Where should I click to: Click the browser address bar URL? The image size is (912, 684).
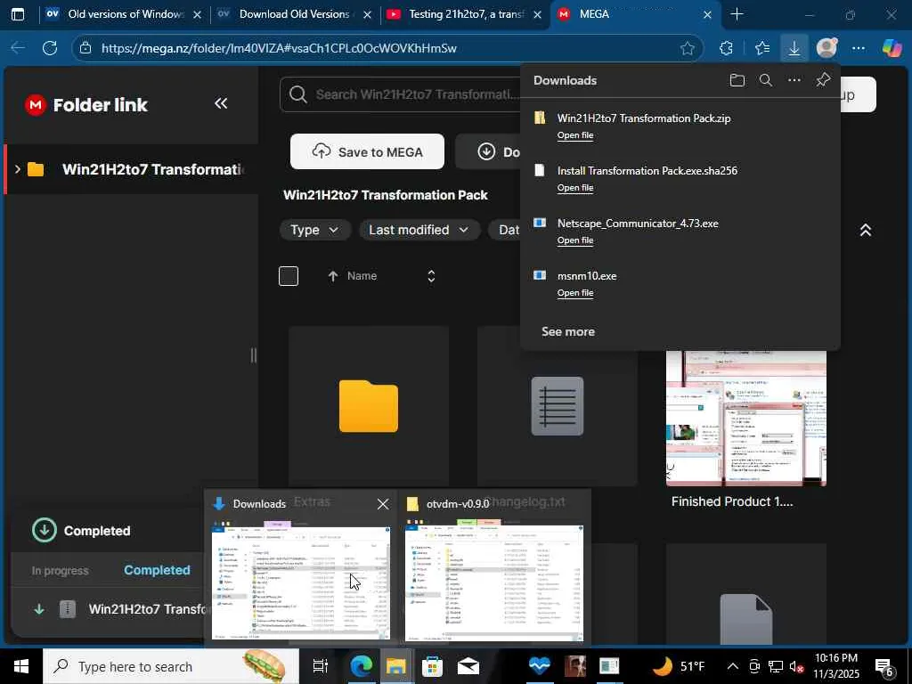[x=279, y=48]
